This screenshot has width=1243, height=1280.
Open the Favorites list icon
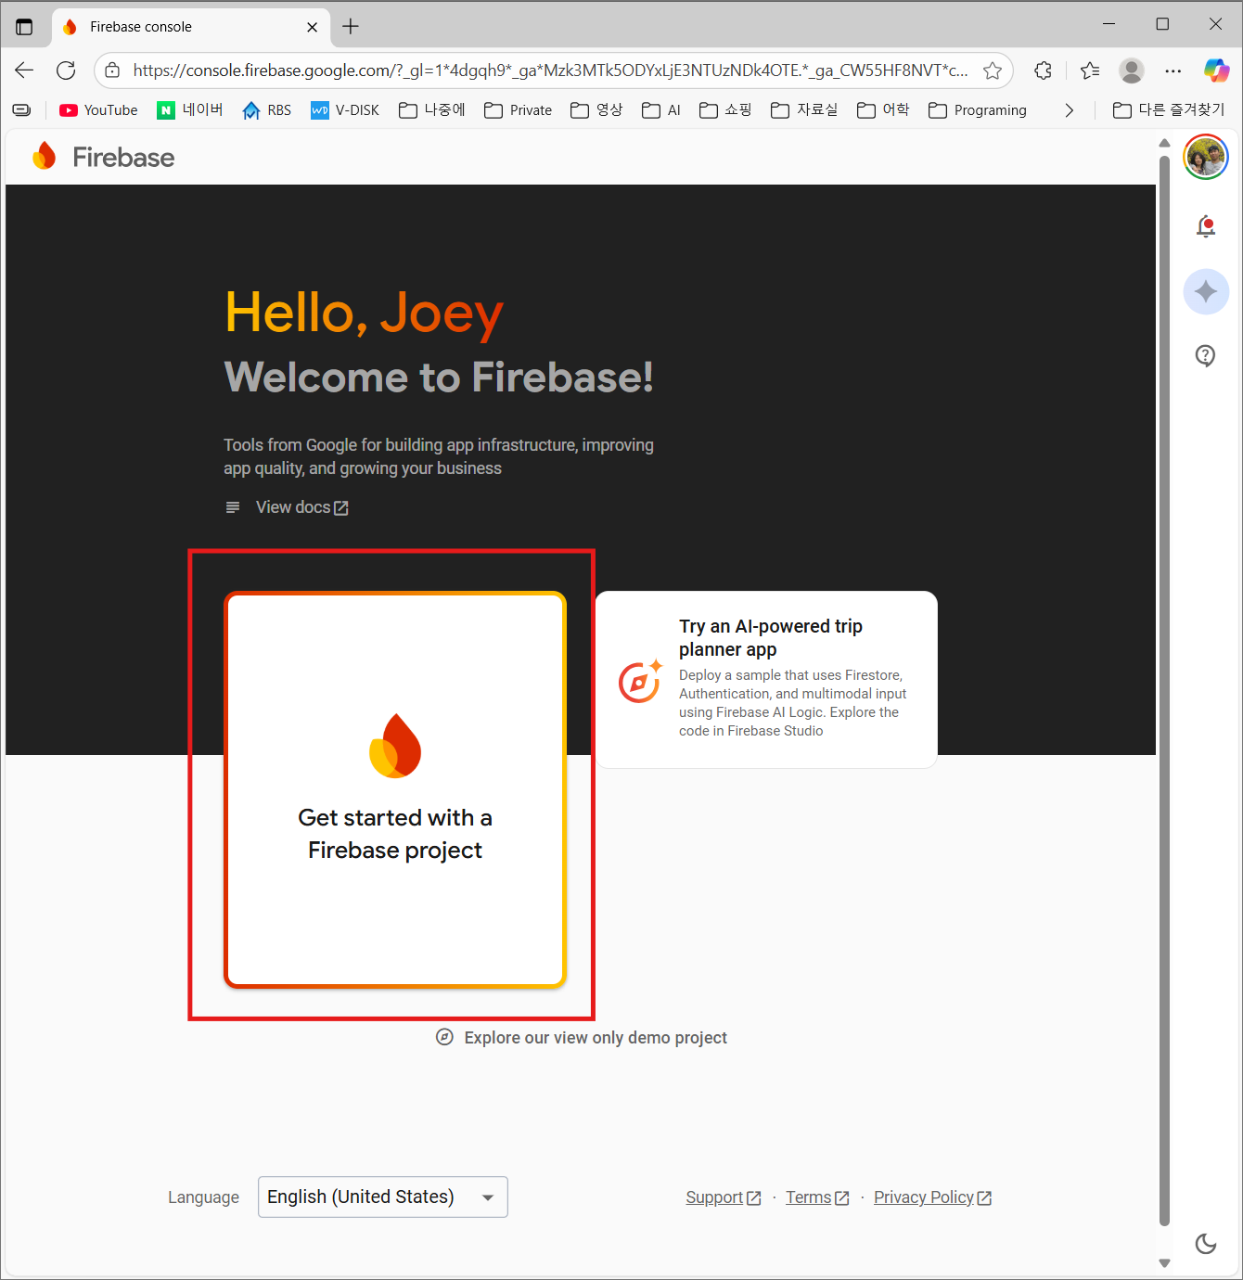(x=1090, y=70)
